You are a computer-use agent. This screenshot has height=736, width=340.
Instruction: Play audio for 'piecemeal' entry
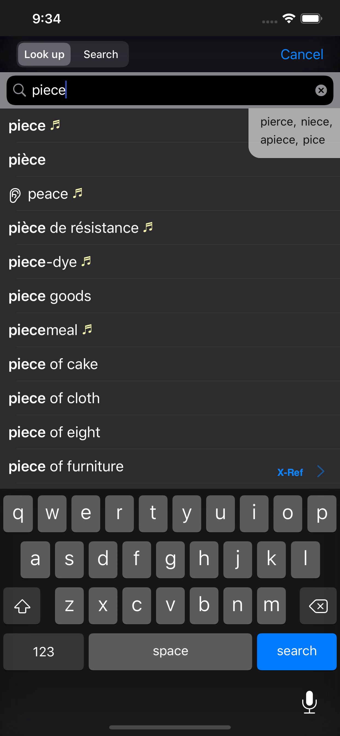[x=87, y=329]
